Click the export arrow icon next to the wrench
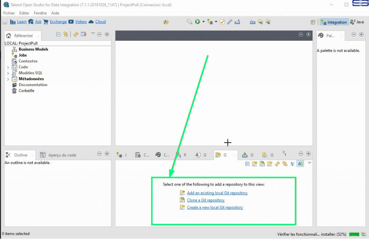Image resolution: width=369 pixels, height=239 pixels. coord(237,22)
